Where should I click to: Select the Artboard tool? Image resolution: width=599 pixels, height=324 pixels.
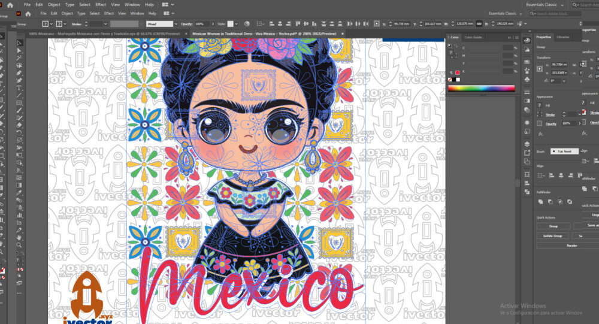click(x=19, y=223)
